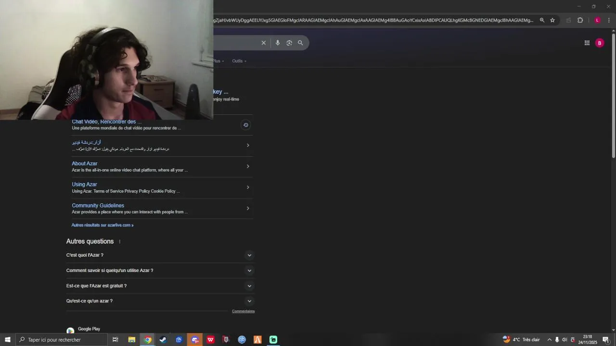Open the Windows Start menu
This screenshot has height=346, width=616.
[8, 340]
